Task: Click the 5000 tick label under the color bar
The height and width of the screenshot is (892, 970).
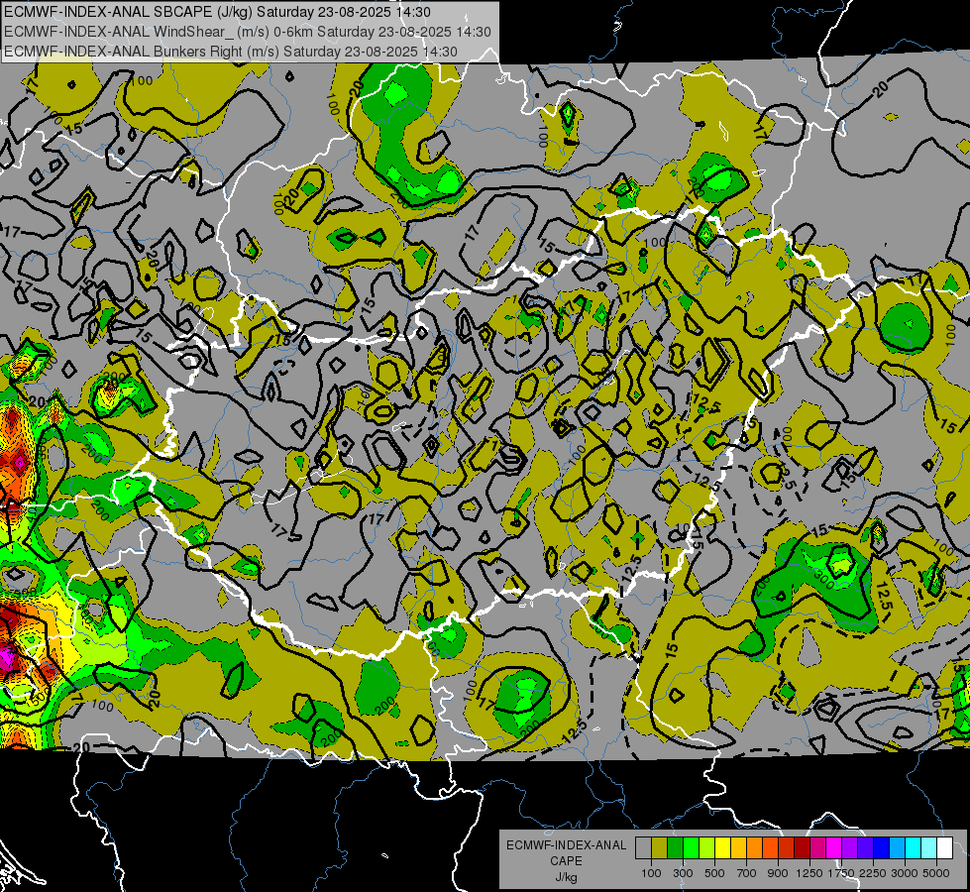Action: pos(936,873)
